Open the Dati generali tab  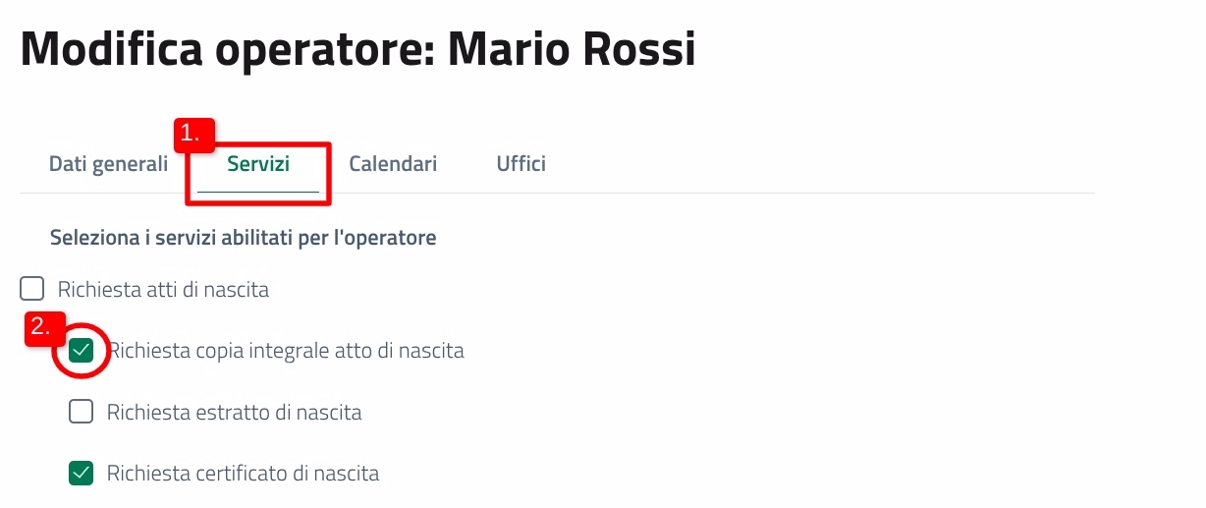pos(108,164)
